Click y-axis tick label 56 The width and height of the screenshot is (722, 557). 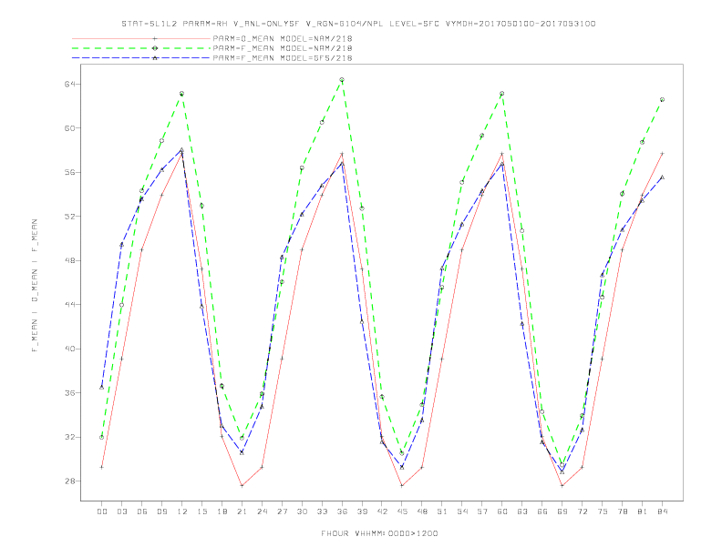click(x=69, y=172)
